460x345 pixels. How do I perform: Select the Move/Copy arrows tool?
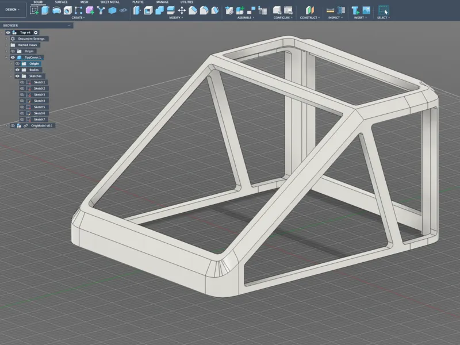182,10
